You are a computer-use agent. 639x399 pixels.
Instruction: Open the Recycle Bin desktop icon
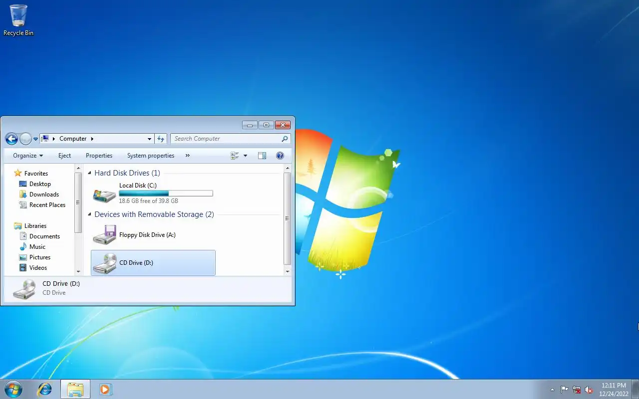coord(18,20)
